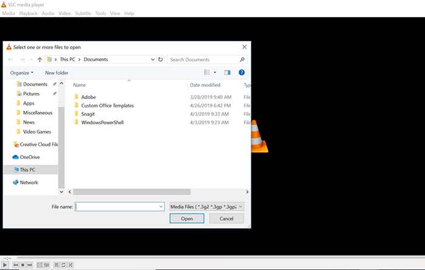Expand the Organize dropdown
This screenshot has width=425, height=270.
click(23, 73)
